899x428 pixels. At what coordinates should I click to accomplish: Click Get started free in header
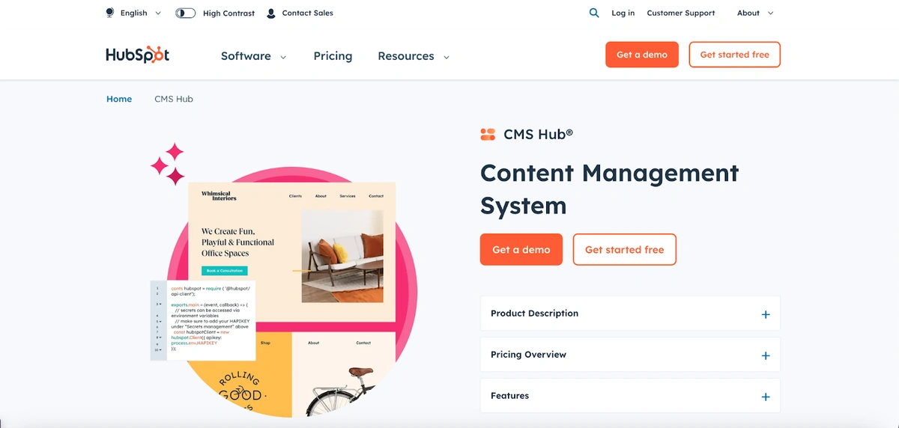pos(734,55)
